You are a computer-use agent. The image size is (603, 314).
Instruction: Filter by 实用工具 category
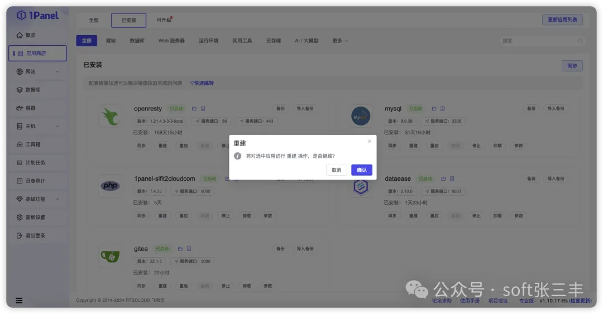click(242, 41)
